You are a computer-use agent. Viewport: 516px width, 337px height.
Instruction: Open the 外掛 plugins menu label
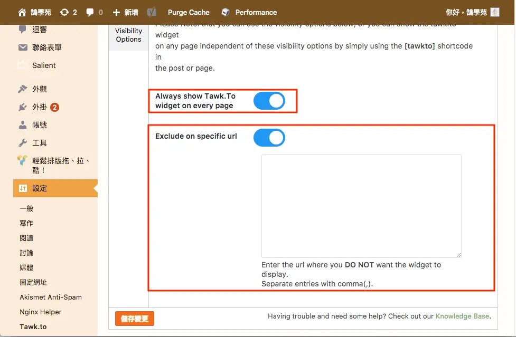pos(40,107)
